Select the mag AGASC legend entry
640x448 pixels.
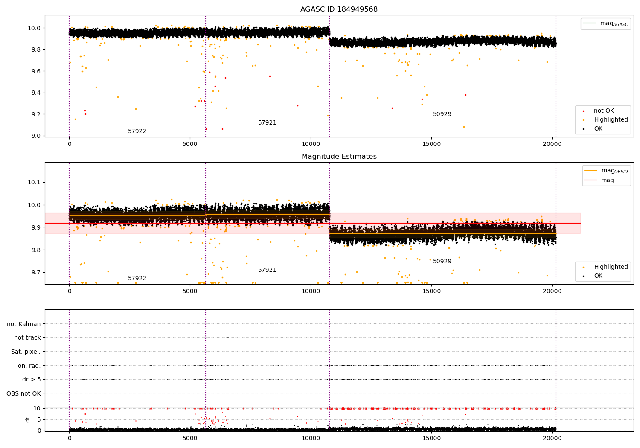(605, 23)
